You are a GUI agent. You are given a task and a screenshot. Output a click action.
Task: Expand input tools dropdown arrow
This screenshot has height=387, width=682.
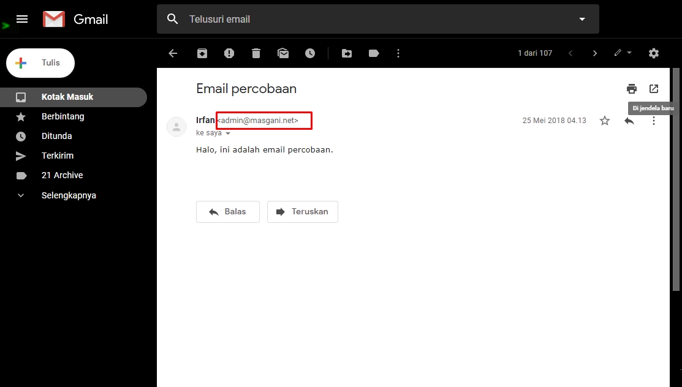tap(629, 53)
